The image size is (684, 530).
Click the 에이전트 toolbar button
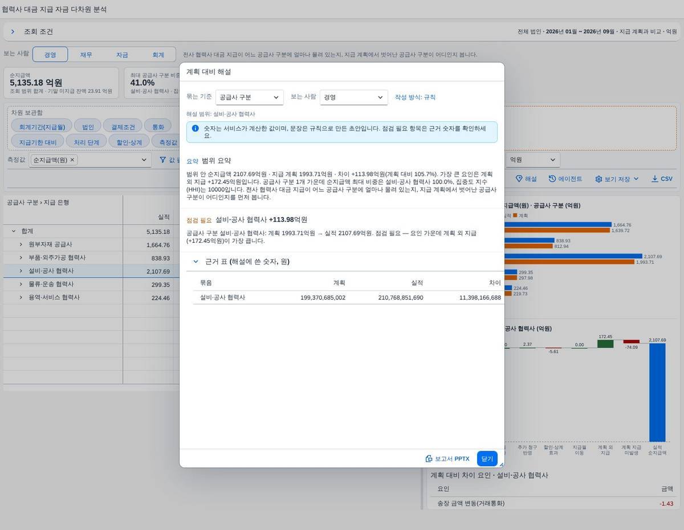pos(565,179)
